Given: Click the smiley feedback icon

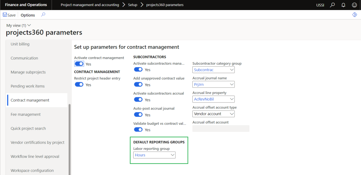Looking at the screenshot, I should click(x=354, y=5).
